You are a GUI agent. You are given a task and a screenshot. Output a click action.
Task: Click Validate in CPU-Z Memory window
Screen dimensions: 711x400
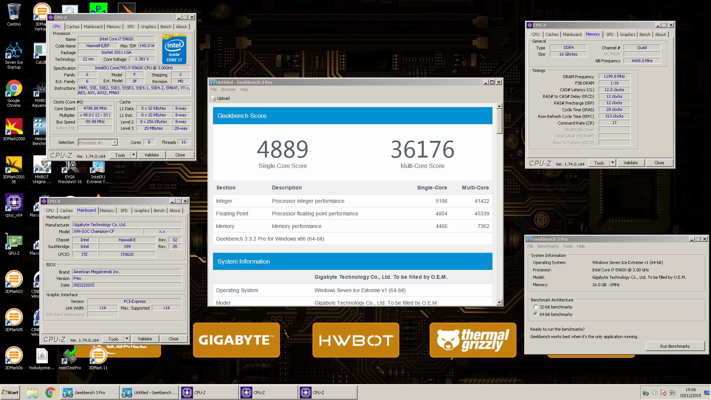631,163
